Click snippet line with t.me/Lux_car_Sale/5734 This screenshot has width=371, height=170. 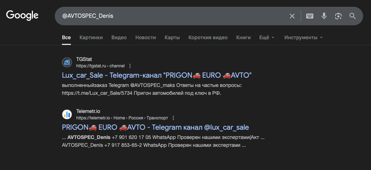tap(141, 93)
